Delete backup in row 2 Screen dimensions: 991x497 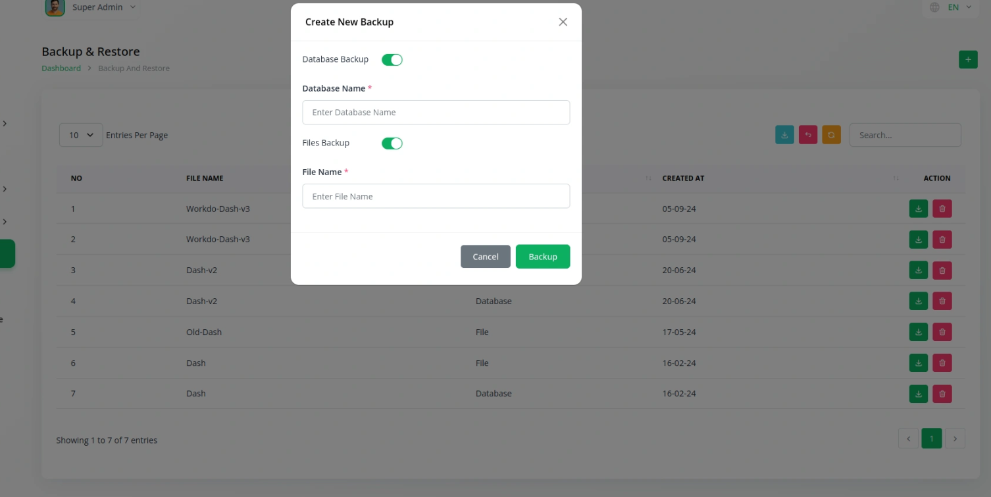pos(942,240)
